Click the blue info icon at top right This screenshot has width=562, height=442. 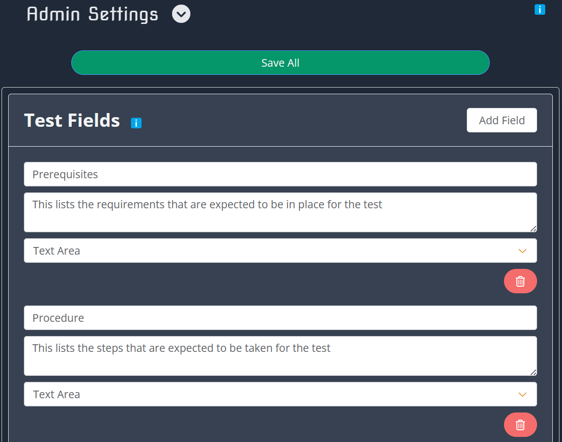tap(540, 9)
